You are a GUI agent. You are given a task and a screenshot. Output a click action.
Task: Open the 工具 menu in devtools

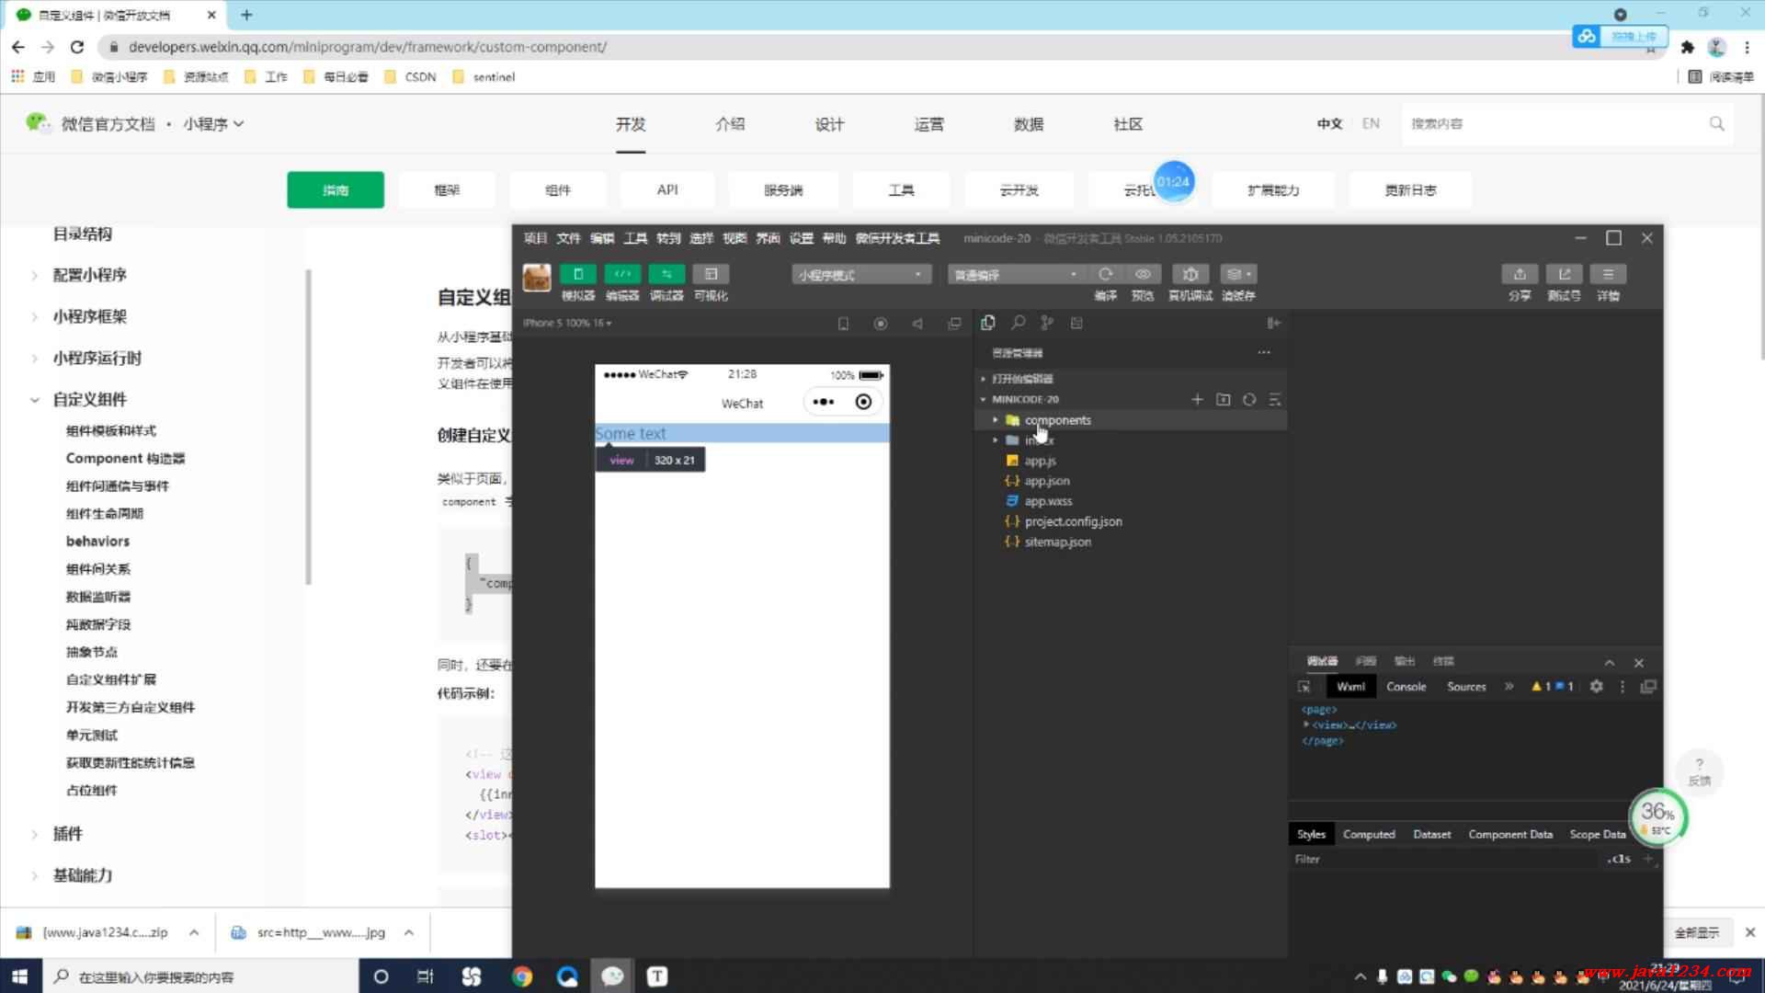(x=635, y=238)
